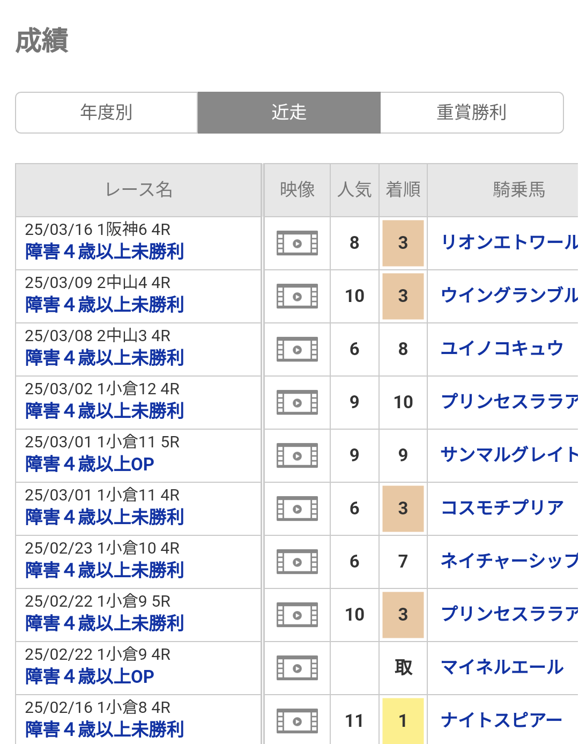This screenshot has height=744, width=579.
Task: Play video for 25/03/01 Kokura 5R race
Action: [x=297, y=455]
